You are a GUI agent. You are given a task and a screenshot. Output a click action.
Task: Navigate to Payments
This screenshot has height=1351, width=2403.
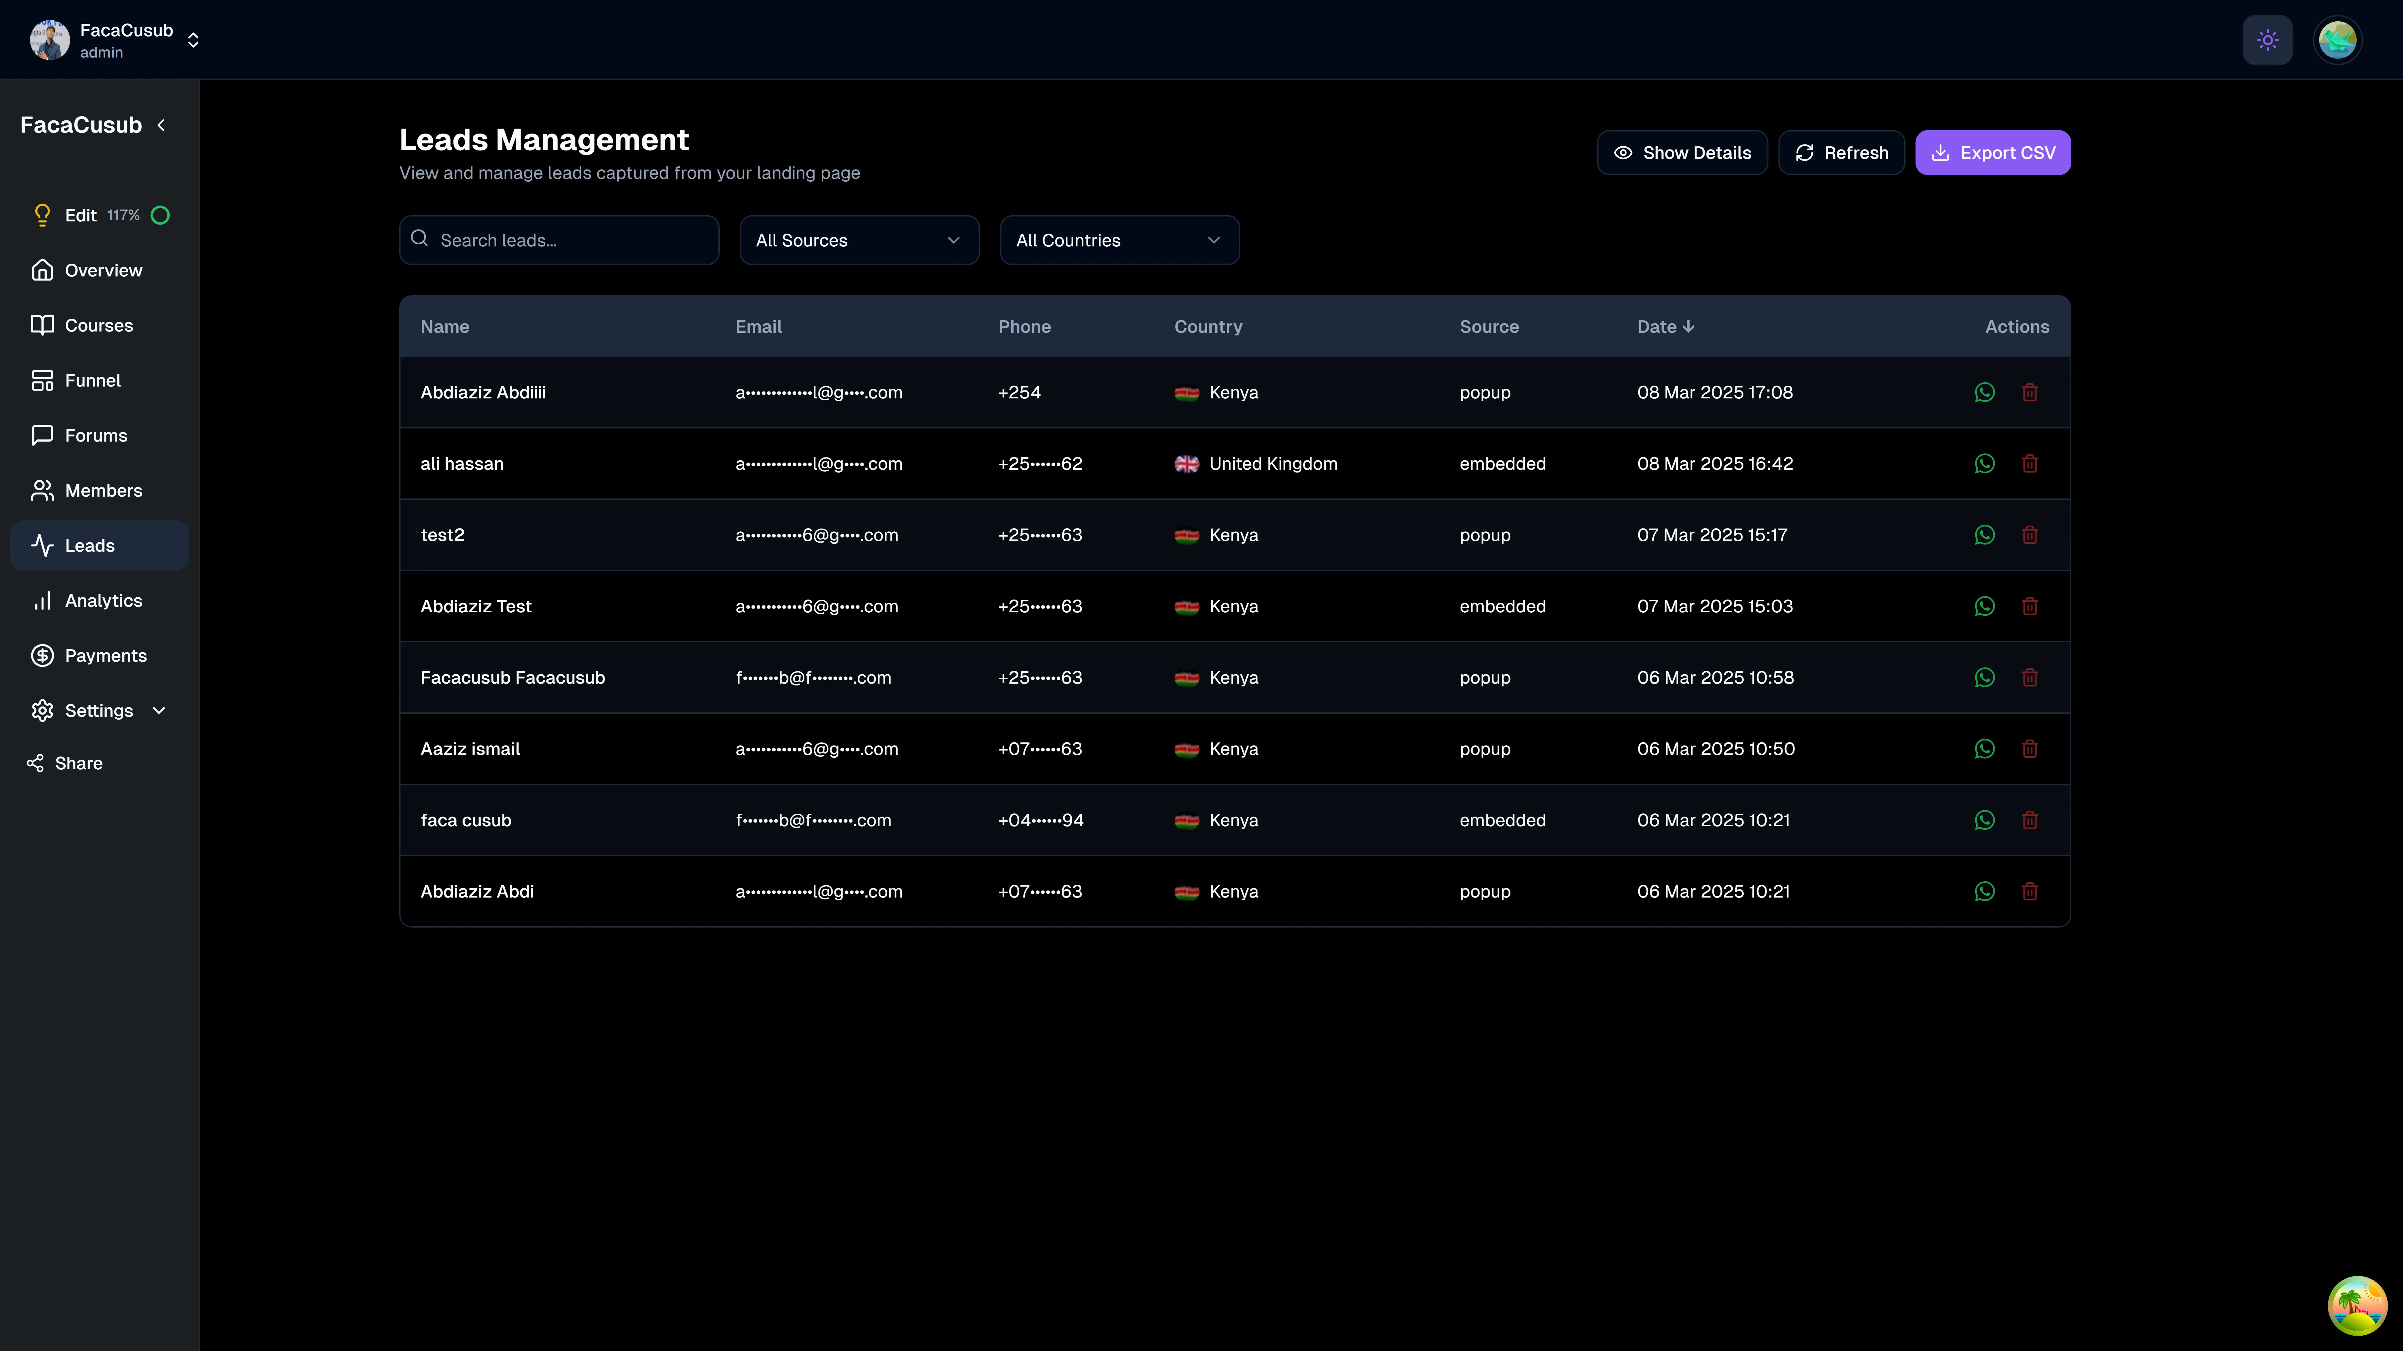(x=99, y=655)
